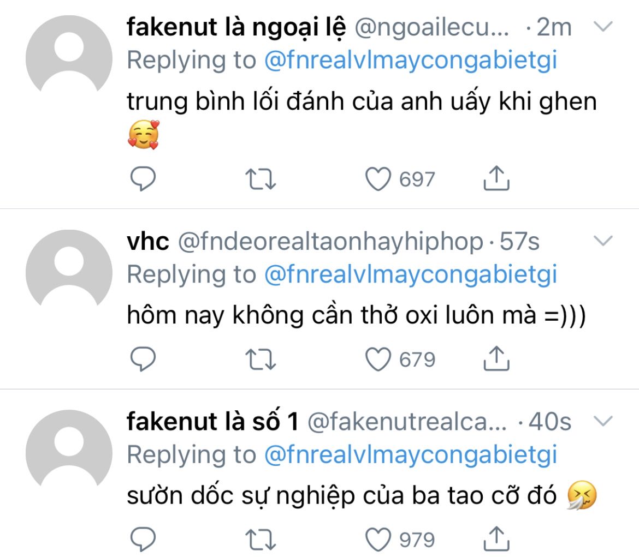Open @fnrealvlmaycongabietgi link in first tweet

[411, 61]
